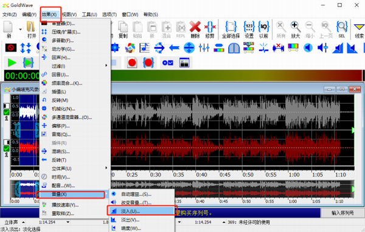Image resolution: width=365 pixels, height=232 pixels.
Task: Toggle the right (red) channel checkbox
Action: (x=7, y=149)
